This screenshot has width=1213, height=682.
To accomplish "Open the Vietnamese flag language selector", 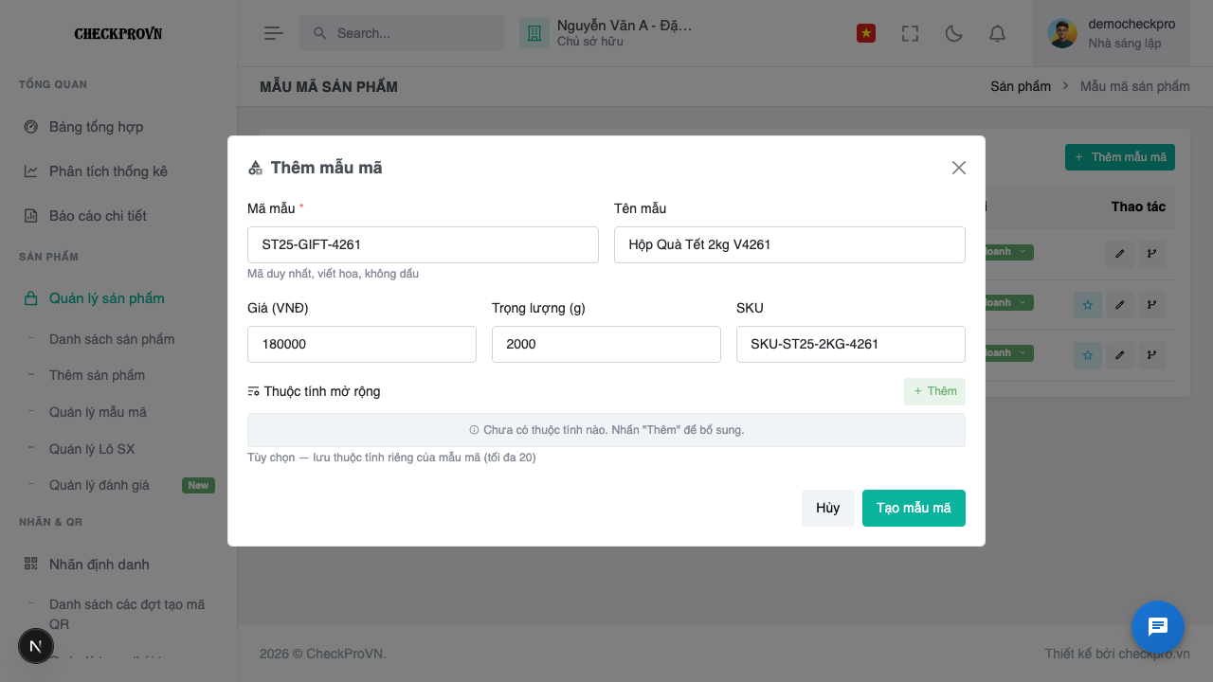I will pos(865,33).
